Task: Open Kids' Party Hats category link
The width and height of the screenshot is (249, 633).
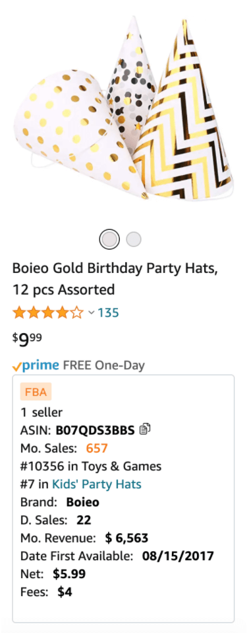Action: 97,484
